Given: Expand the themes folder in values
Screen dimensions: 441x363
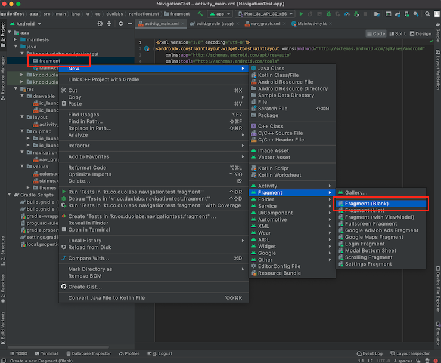Looking at the screenshot, I should tap(28, 187).
